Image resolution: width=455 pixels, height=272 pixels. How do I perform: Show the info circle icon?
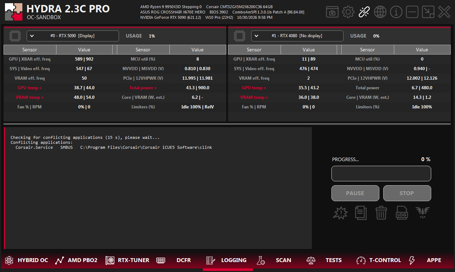click(396, 12)
